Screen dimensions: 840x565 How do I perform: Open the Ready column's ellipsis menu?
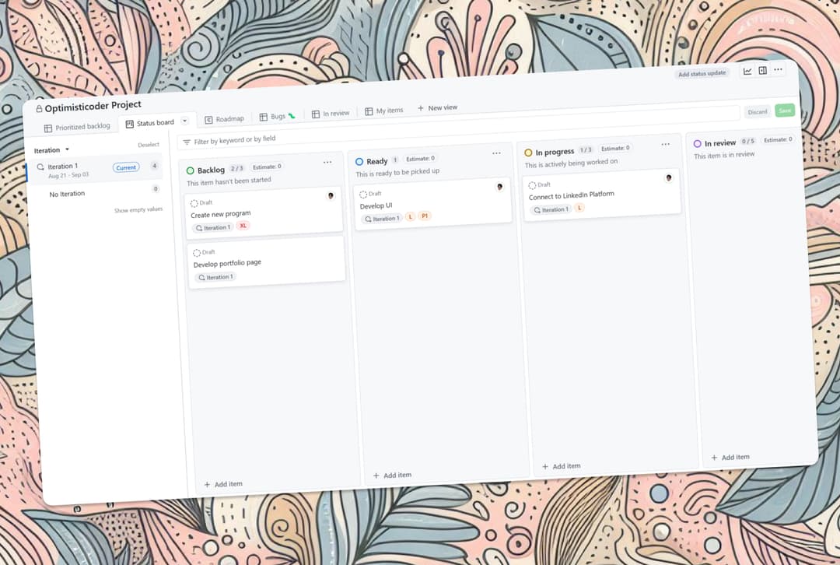tap(496, 154)
